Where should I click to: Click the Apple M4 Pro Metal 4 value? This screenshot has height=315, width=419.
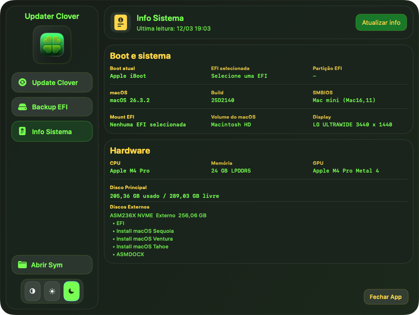(x=346, y=171)
